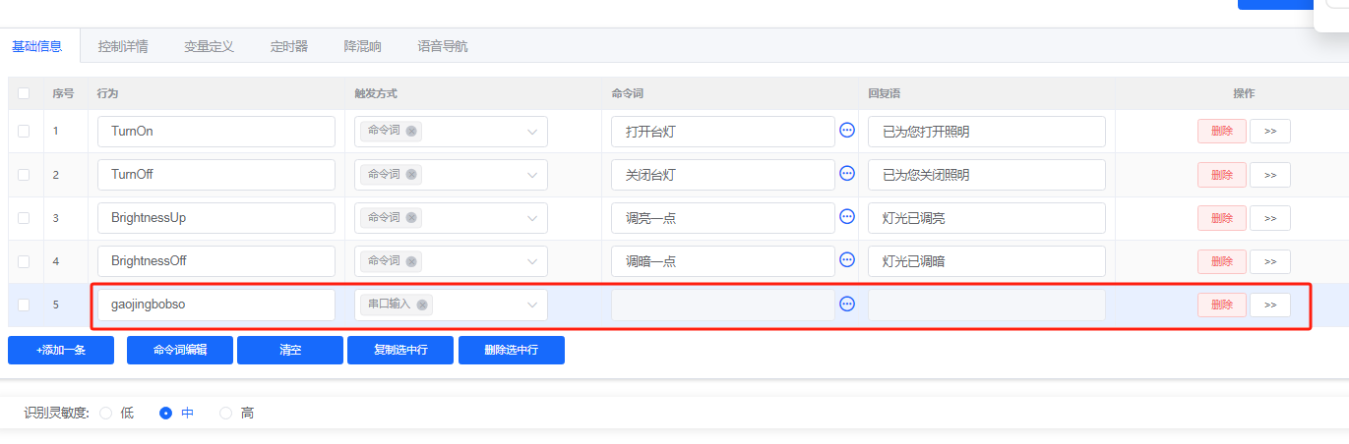This screenshot has width=1349, height=444.
Task: Remove the 命令词 tag in BrightnessUp row
Action: click(411, 218)
